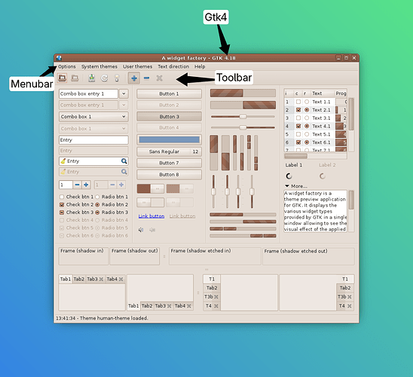Image resolution: width=413 pixels, height=377 pixels.
Task: Click the window icon in the title bar
Action: pos(59,58)
